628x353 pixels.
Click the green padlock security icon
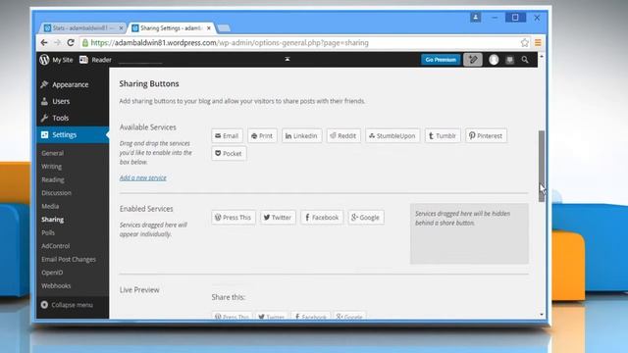(85, 42)
